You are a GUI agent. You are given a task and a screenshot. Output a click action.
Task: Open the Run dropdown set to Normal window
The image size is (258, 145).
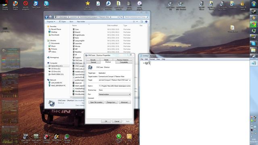pyautogui.click(x=114, y=94)
